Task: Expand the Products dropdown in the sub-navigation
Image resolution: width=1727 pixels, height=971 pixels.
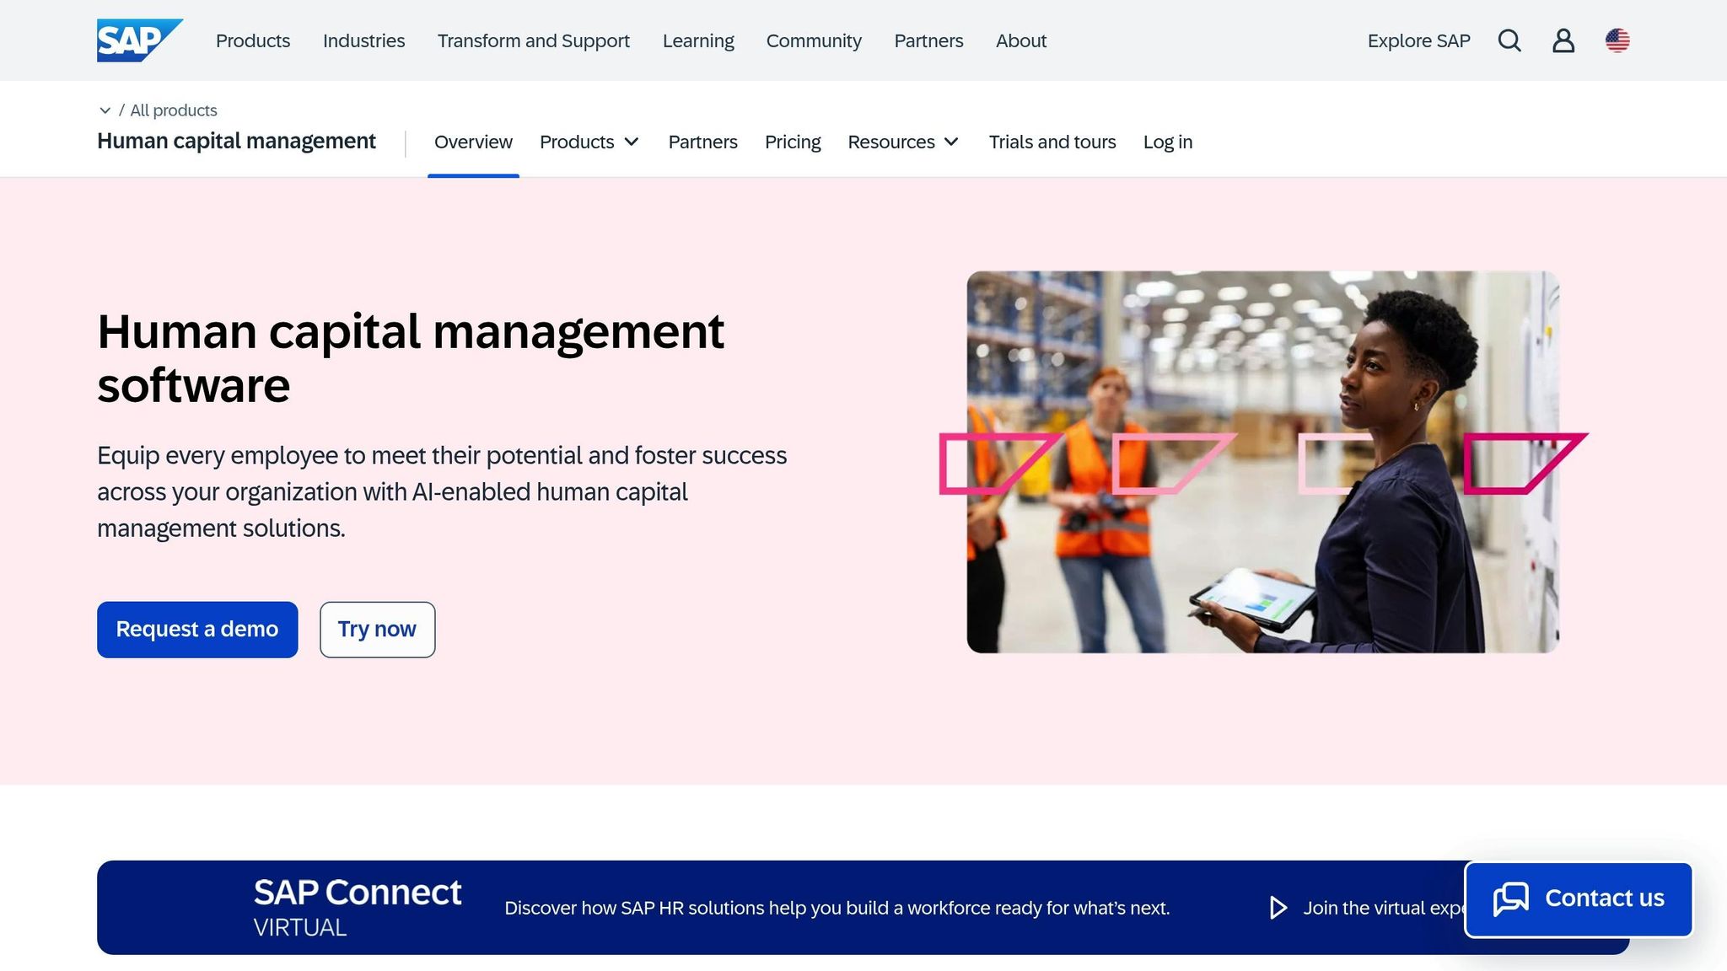Action: 589,142
